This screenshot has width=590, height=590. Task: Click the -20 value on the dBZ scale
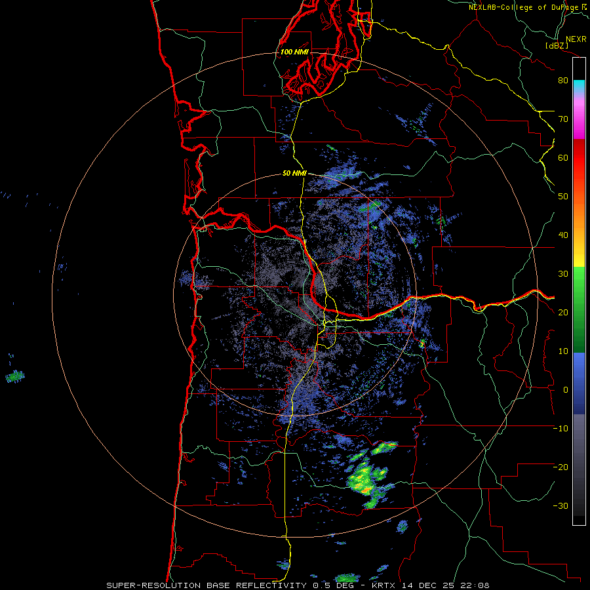pos(560,467)
